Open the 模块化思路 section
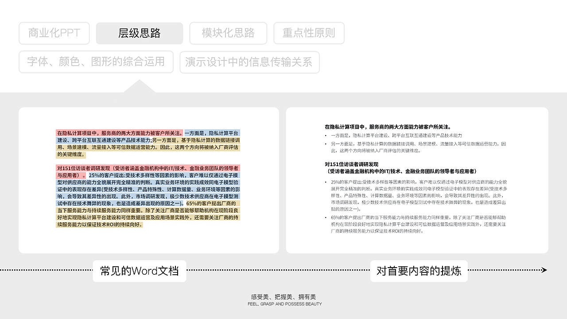The height and width of the screenshot is (319, 567). pos(228,33)
